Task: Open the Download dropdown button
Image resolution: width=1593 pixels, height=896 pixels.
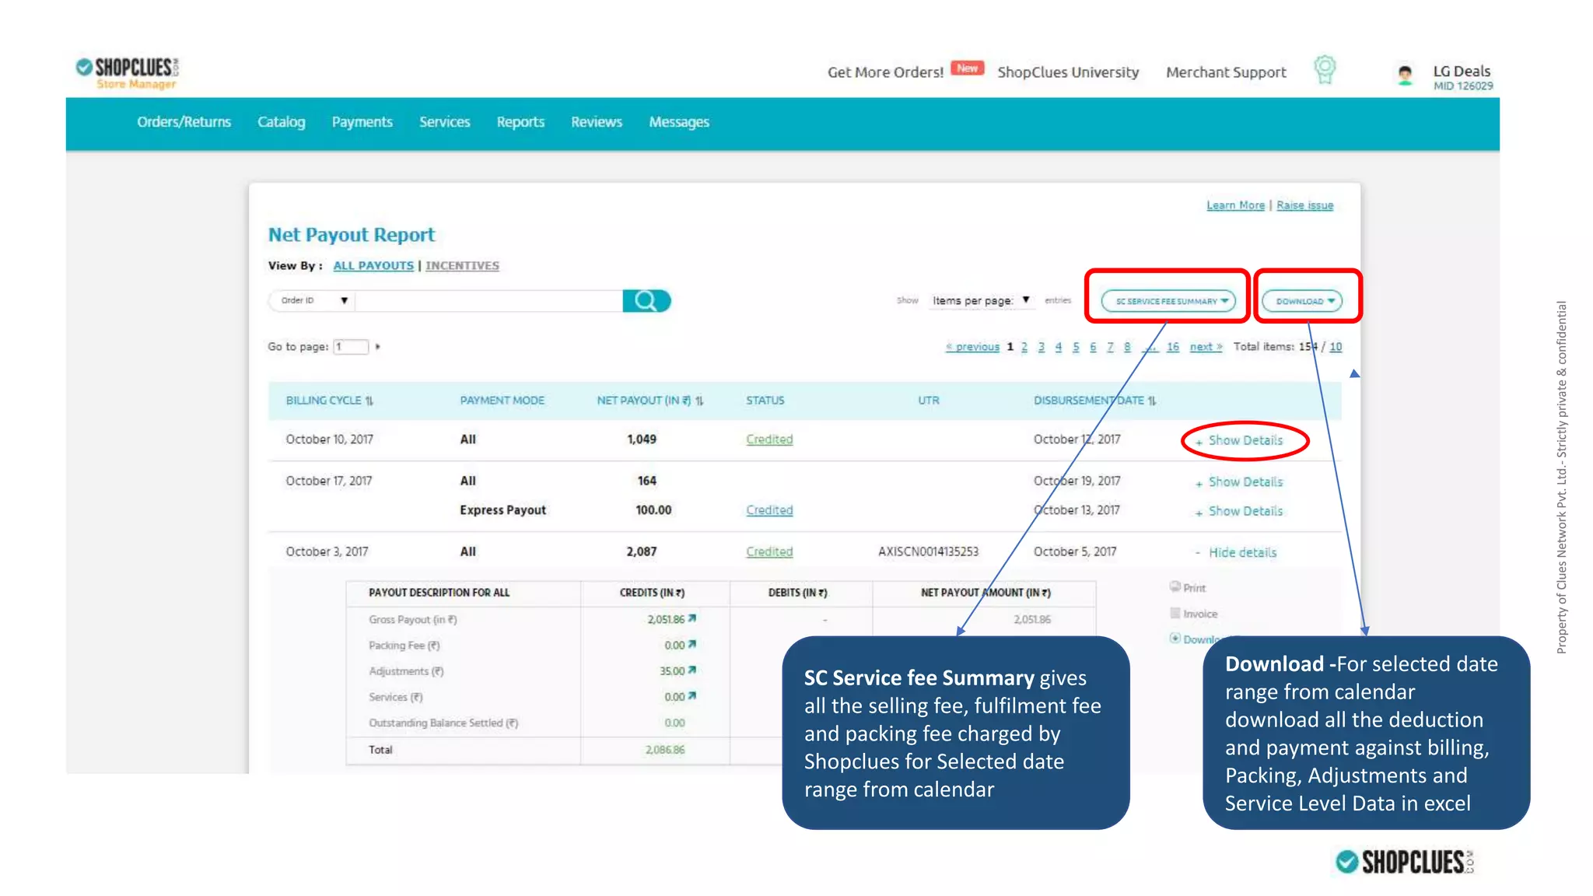Action: click(x=1302, y=301)
